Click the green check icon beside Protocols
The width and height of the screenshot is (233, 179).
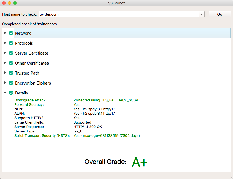coord(11,43)
